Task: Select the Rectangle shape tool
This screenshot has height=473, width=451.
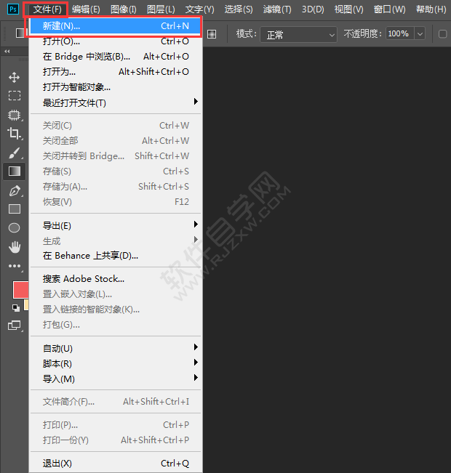Action: tap(15, 209)
